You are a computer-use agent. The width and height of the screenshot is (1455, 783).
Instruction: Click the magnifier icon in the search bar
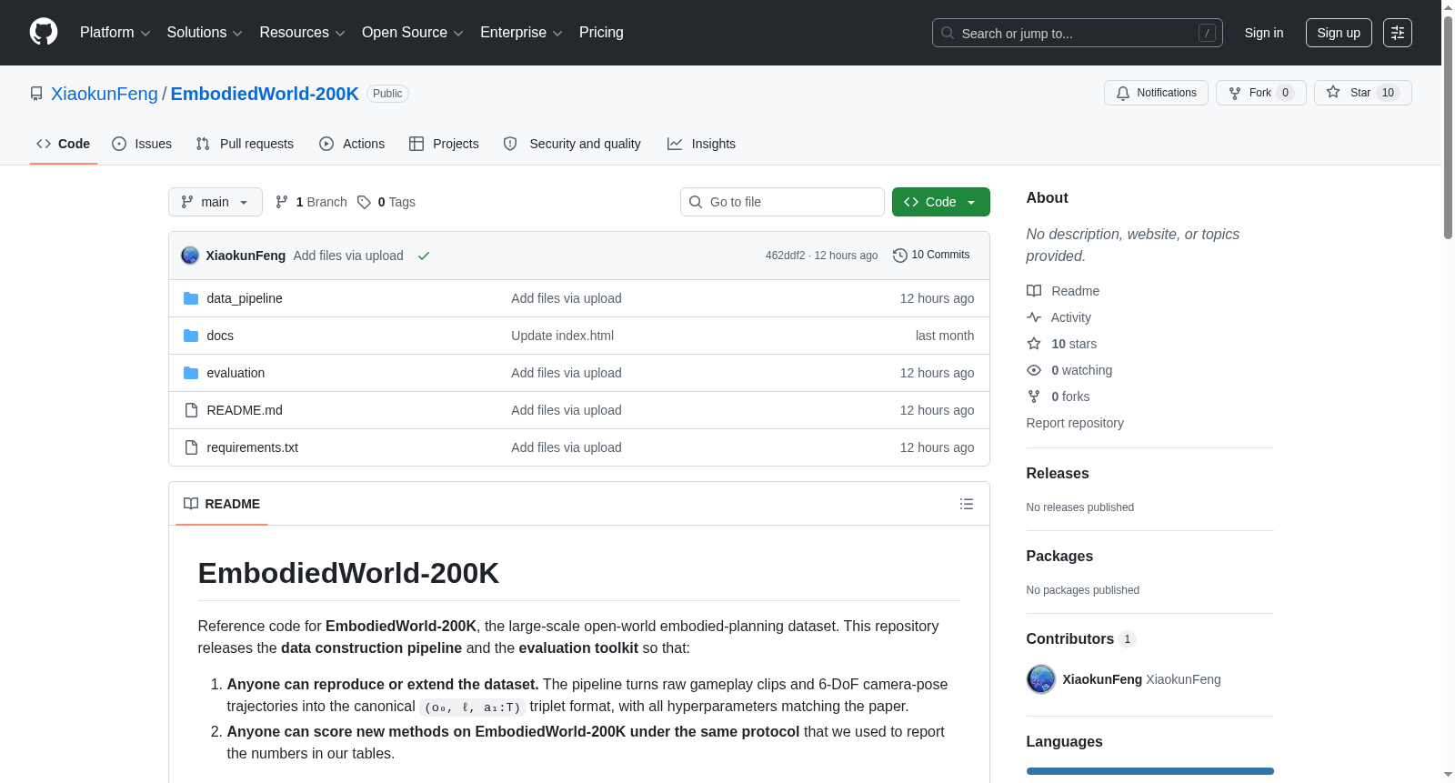point(948,33)
